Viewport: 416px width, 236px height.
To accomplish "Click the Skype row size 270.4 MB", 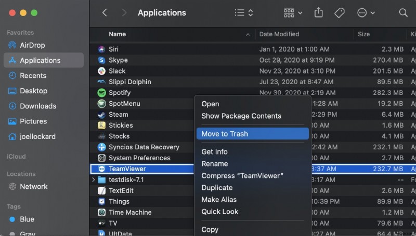I will tap(388, 60).
